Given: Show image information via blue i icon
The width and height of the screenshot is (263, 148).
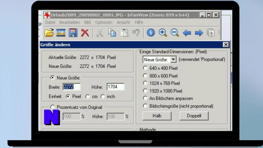Looking at the screenshot, I should click(151, 33).
